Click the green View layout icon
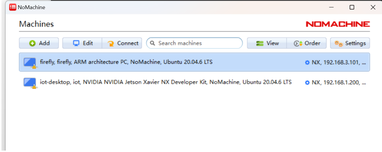The image size is (382, 152). pyautogui.click(x=260, y=44)
